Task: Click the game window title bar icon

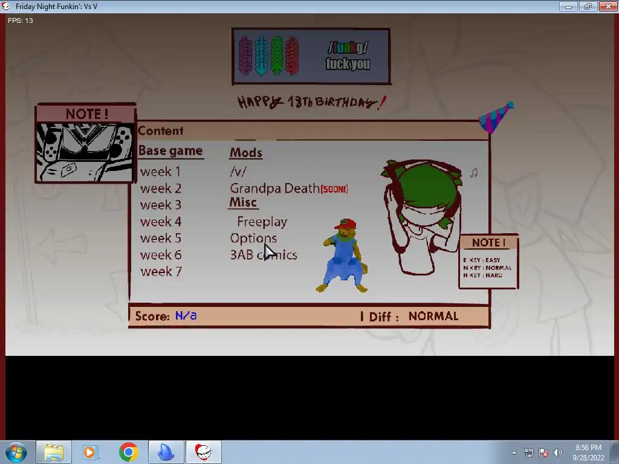Action: pos(5,6)
